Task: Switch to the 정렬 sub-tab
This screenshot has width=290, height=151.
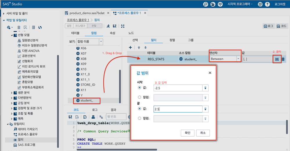Action: pyautogui.click(x=172, y=40)
